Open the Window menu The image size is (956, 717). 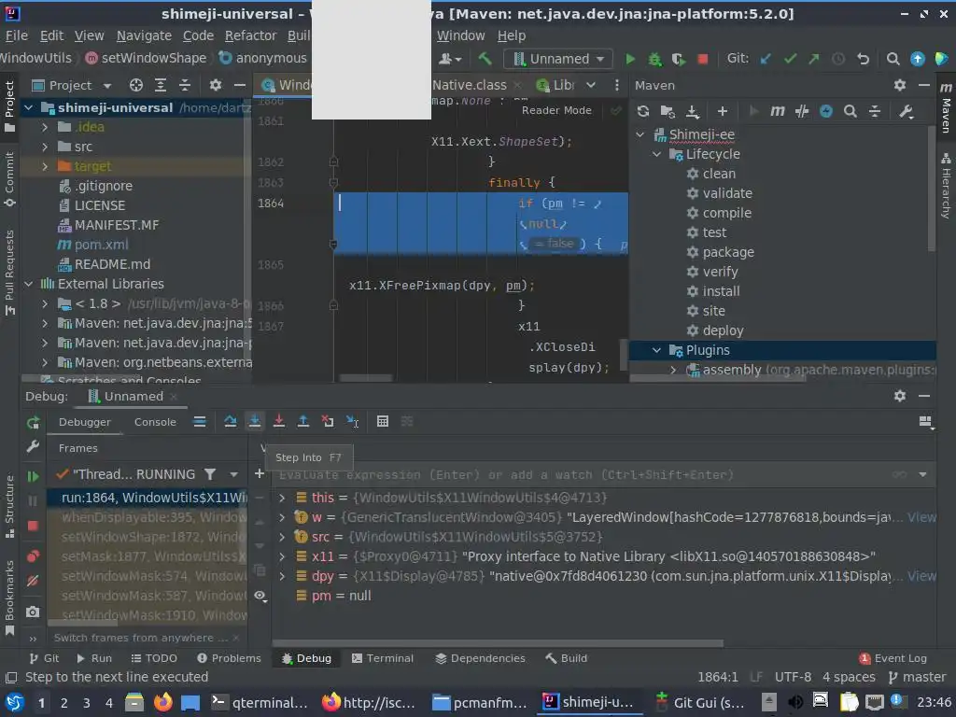pos(460,35)
